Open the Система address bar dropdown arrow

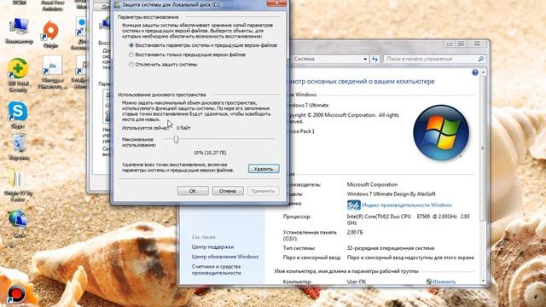click(x=365, y=59)
